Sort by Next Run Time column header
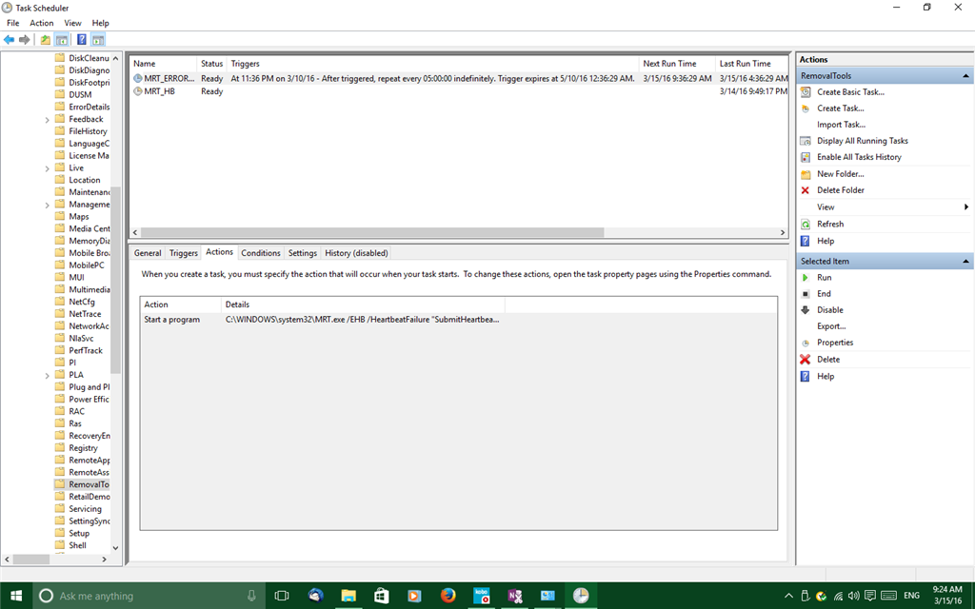The image size is (975, 609). 677,64
